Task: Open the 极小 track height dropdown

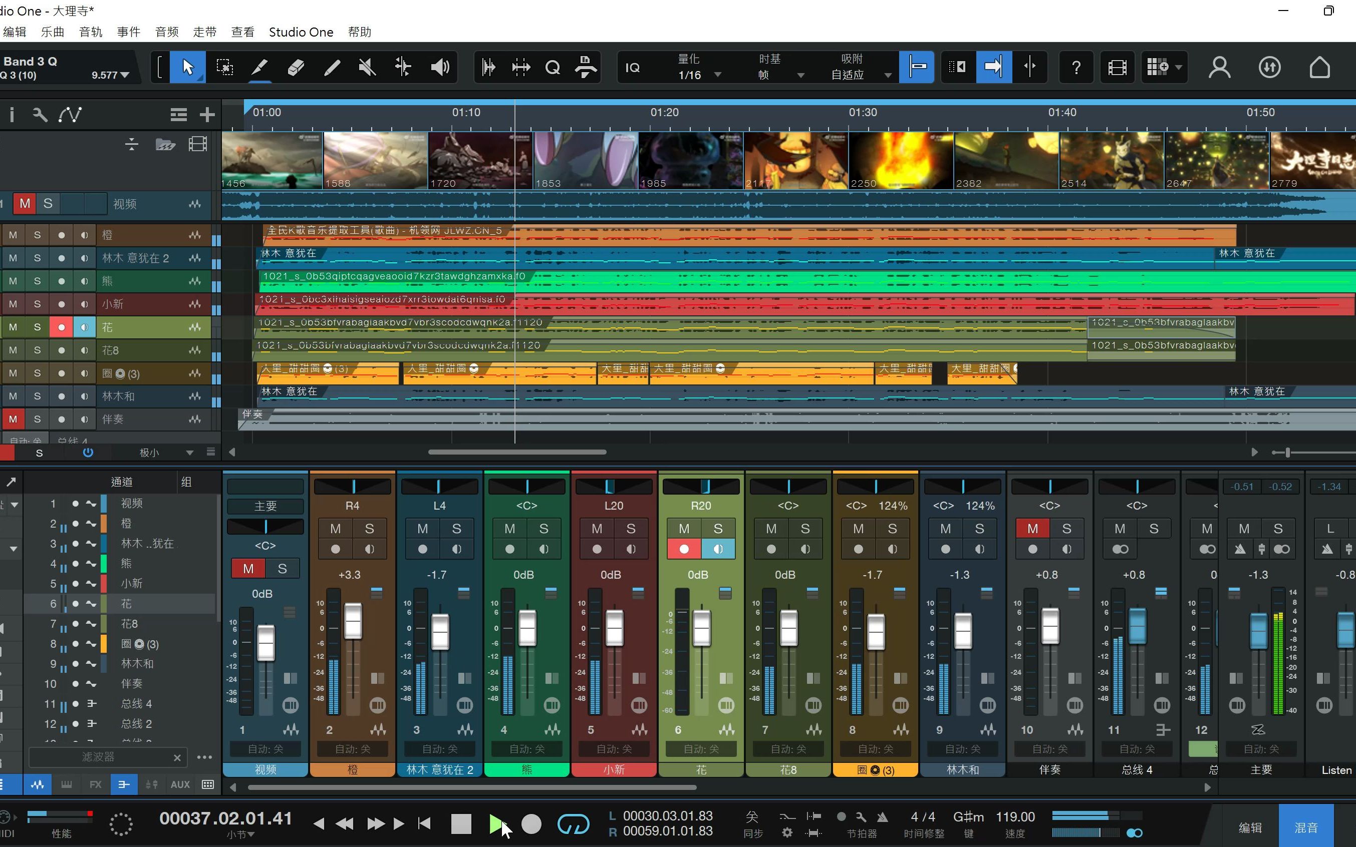Action: 166,453
